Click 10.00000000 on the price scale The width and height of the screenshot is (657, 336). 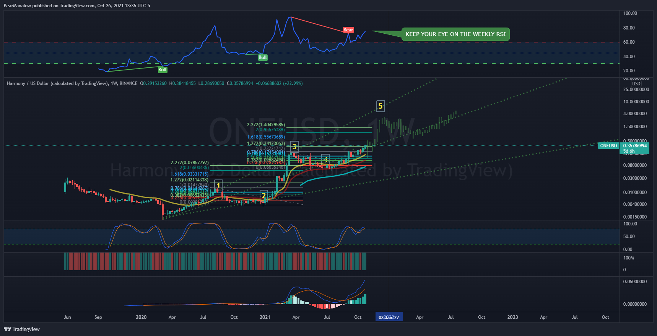[636, 102]
